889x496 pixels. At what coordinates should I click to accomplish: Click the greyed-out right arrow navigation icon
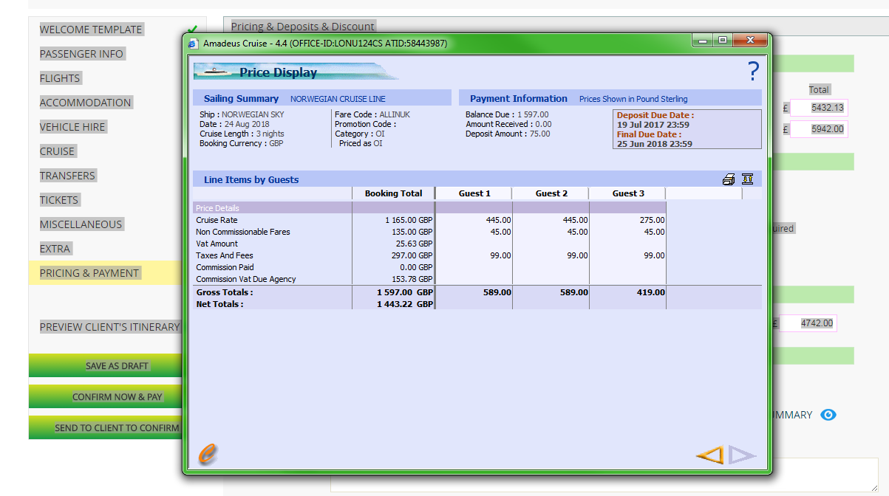[743, 455]
